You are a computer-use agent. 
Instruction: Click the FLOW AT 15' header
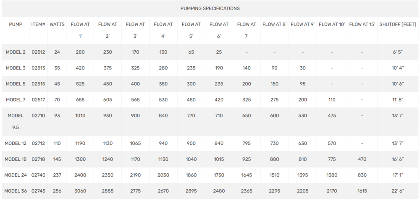tap(362, 24)
